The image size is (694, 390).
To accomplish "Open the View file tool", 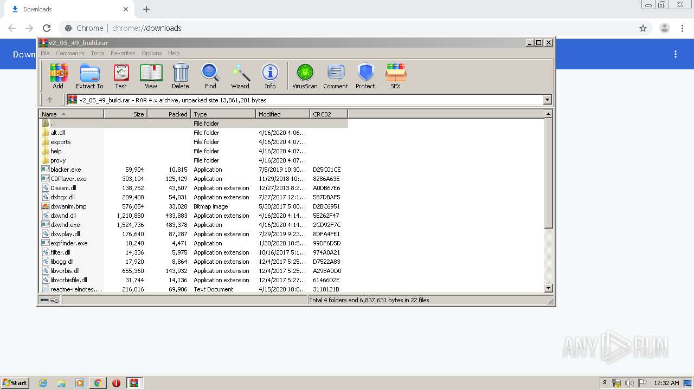I will tap(151, 76).
